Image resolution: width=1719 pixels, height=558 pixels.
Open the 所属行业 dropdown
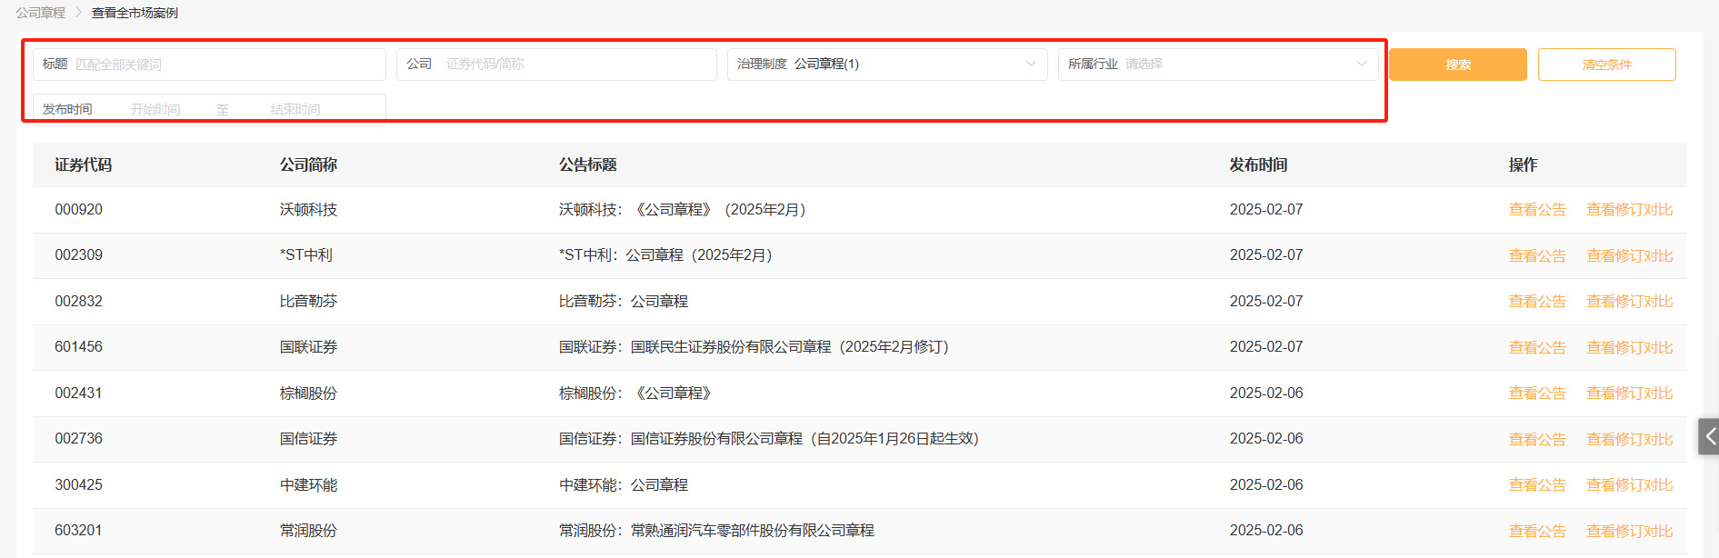(x=1218, y=65)
